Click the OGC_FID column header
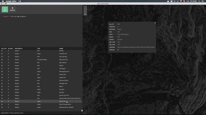Screen dimensions: 206x115 click(x=4, y=49)
